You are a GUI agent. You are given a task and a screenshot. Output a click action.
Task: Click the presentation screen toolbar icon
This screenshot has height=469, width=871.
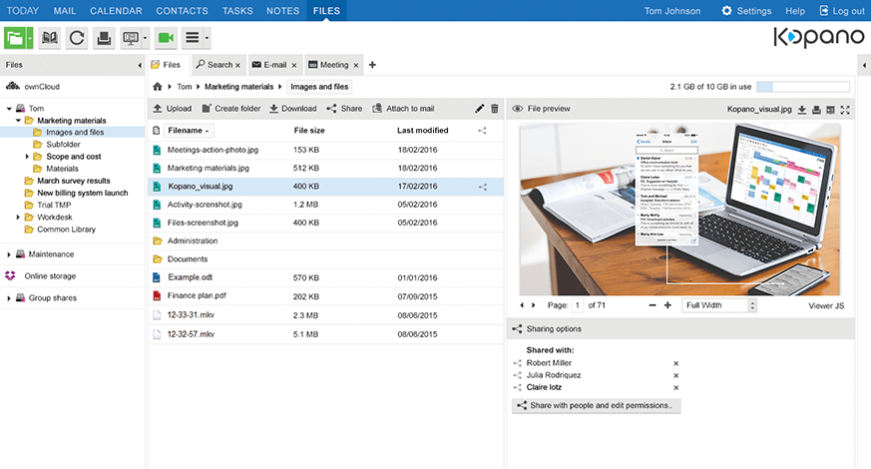(131, 38)
